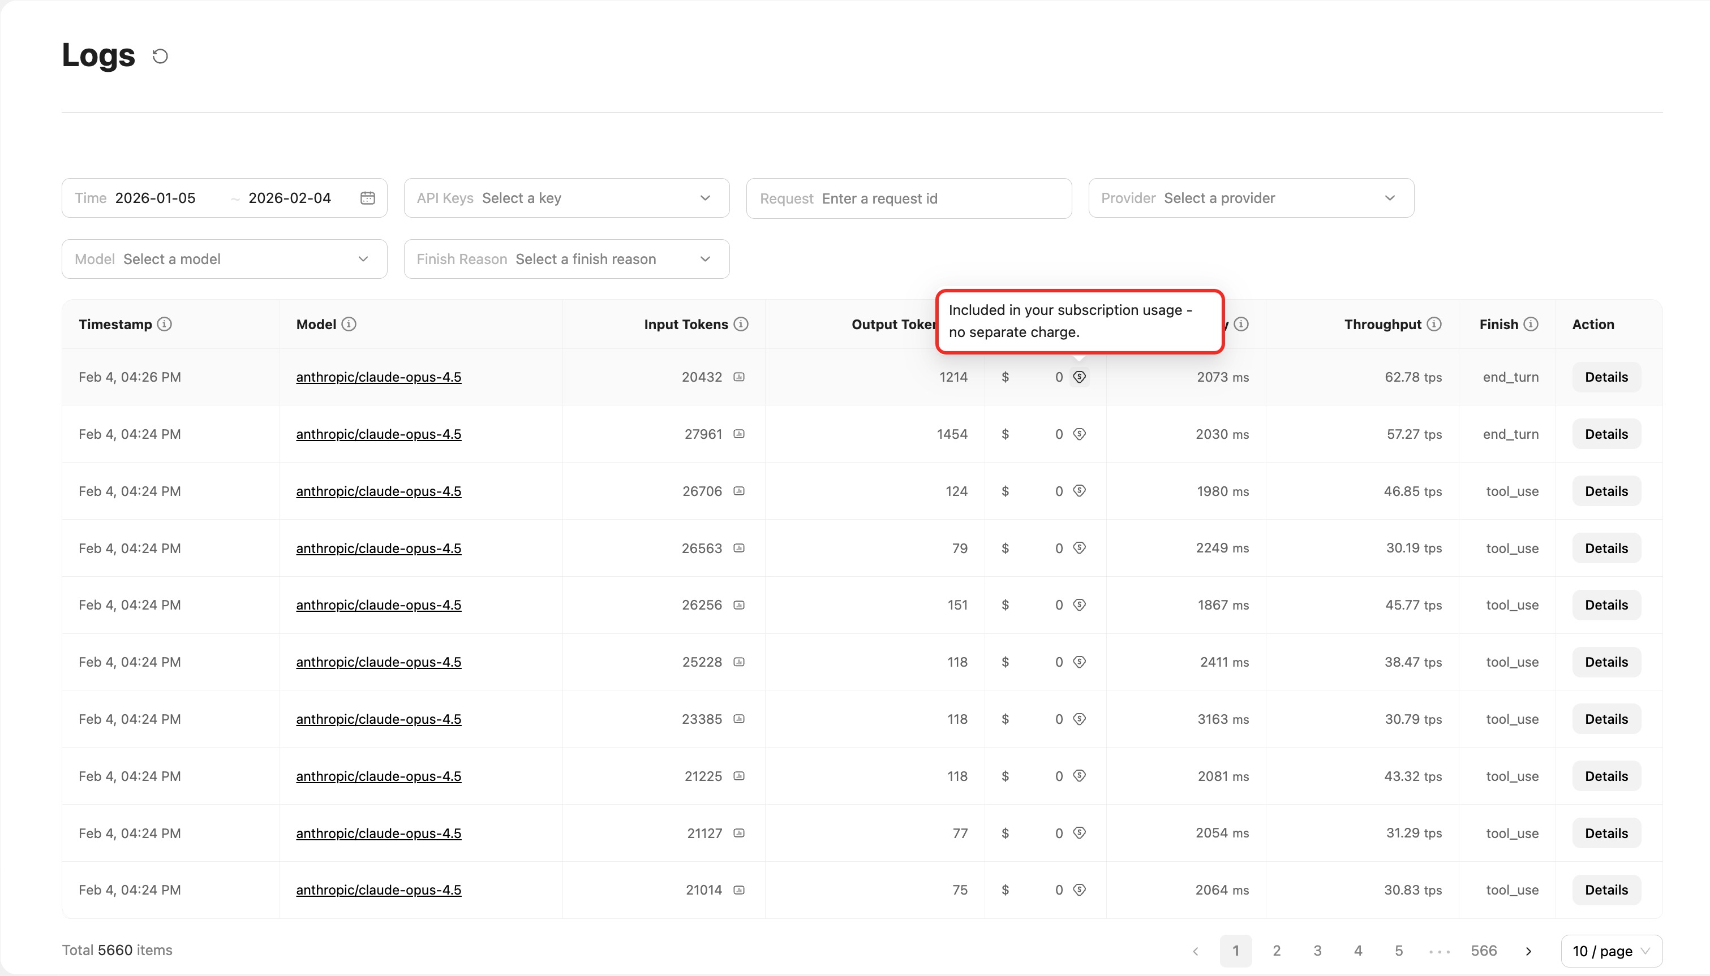This screenshot has height=976, width=1710.
Task: Click Details for the 20432 input tokens row
Action: (1606, 377)
